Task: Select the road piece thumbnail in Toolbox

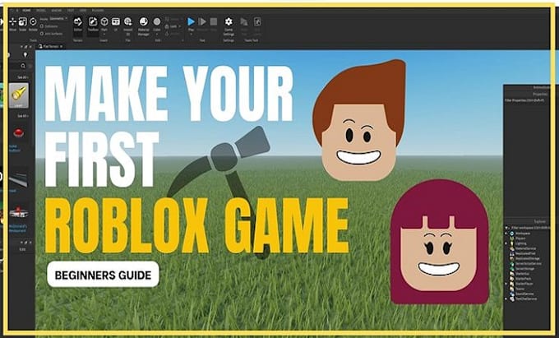Action: 19,180
